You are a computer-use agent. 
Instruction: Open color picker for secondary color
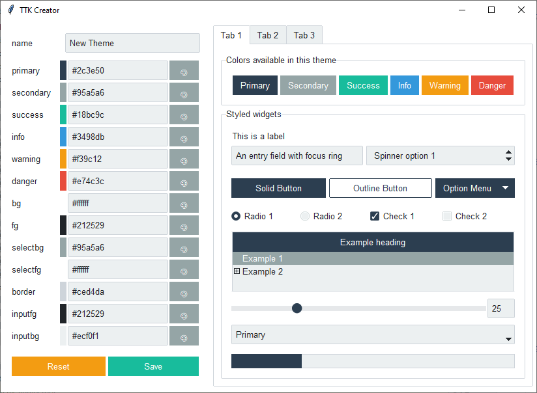pos(184,92)
